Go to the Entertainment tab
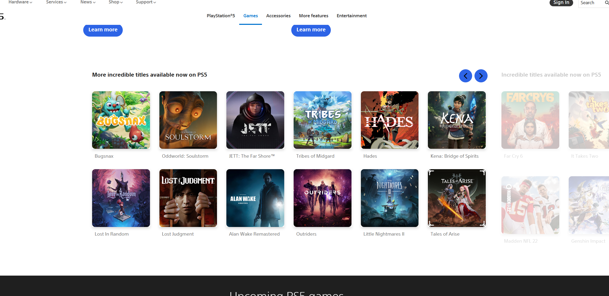This screenshot has height=296, width=609. (x=351, y=16)
